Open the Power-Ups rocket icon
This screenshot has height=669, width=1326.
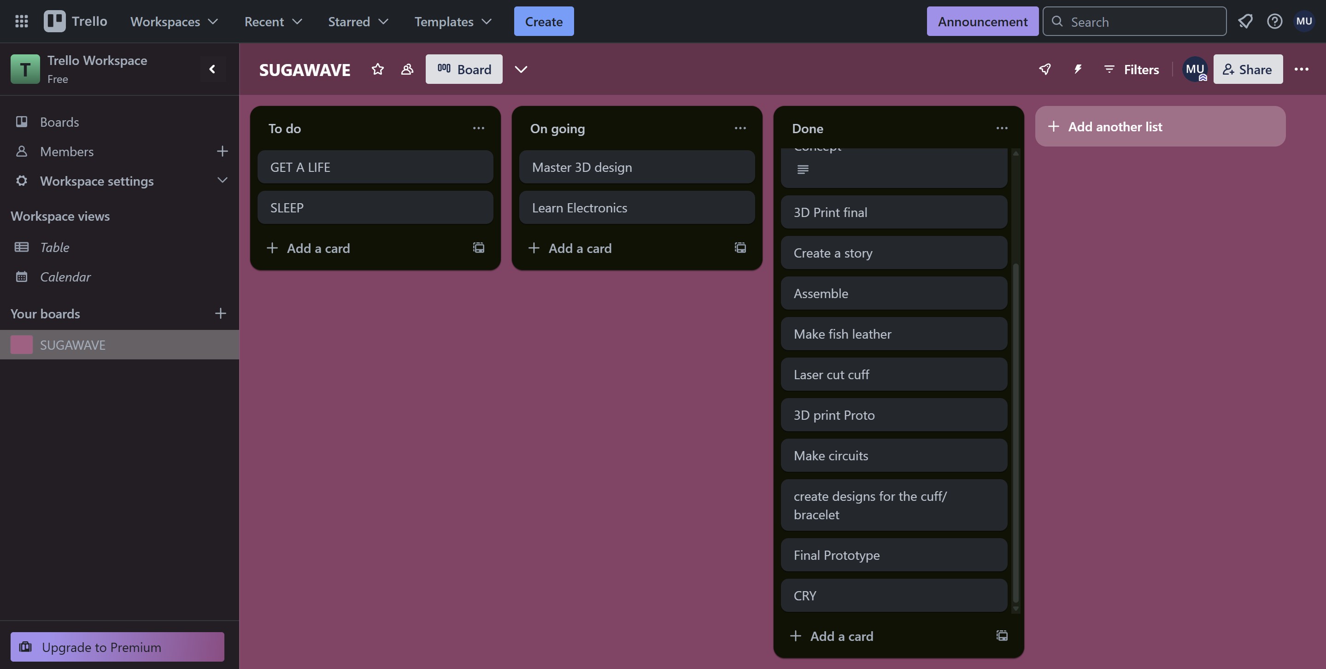[x=1044, y=69]
